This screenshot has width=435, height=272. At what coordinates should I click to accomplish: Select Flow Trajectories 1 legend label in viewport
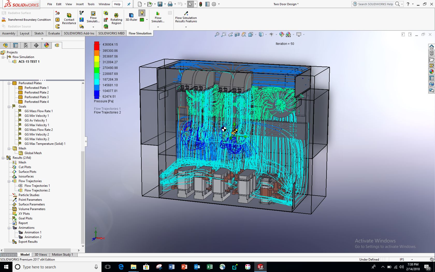(107, 109)
